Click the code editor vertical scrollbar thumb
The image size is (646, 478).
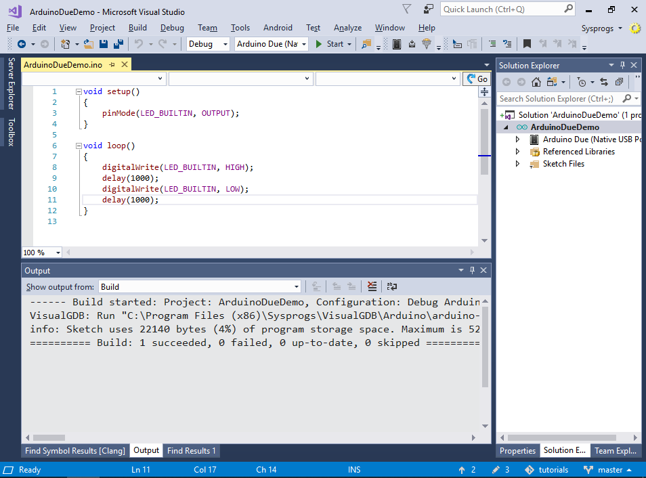pyautogui.click(x=485, y=142)
